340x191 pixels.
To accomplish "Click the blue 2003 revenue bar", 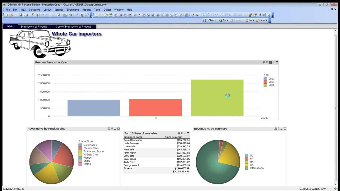I will point(94,108).
